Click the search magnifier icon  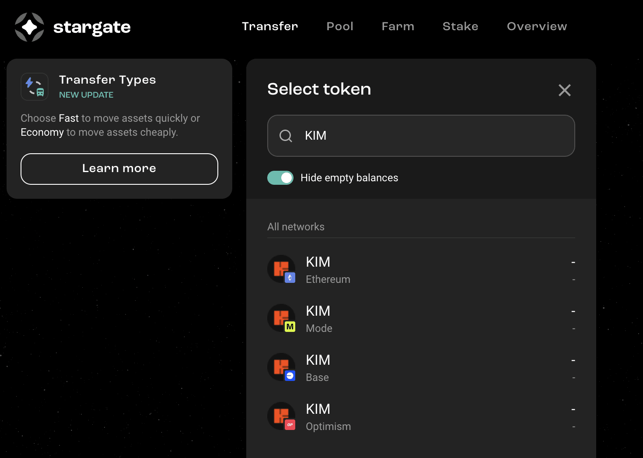pos(286,136)
